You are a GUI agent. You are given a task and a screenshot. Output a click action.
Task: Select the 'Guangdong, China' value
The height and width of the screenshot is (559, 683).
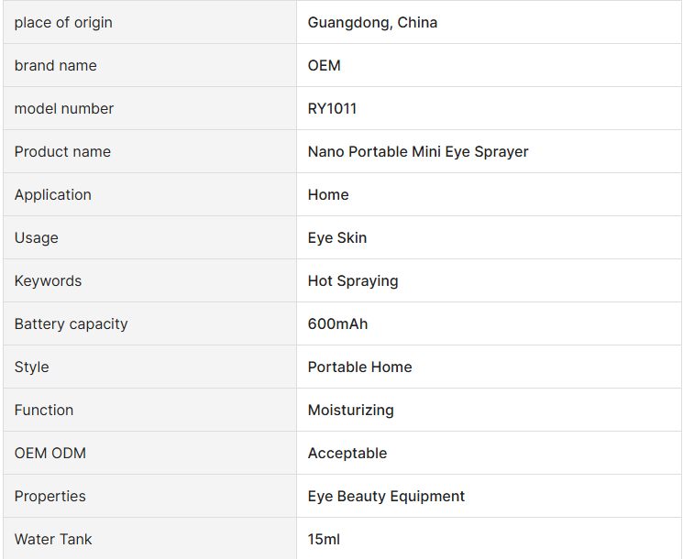click(x=372, y=22)
